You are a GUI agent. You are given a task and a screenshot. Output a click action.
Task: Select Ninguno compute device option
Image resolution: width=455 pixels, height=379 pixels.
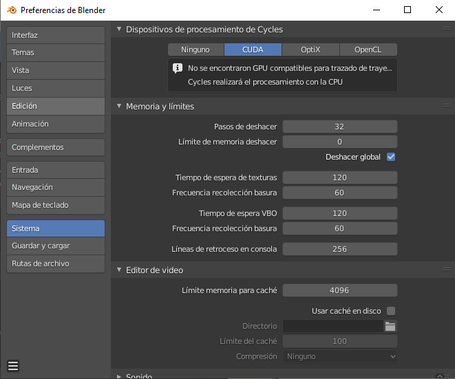point(195,50)
